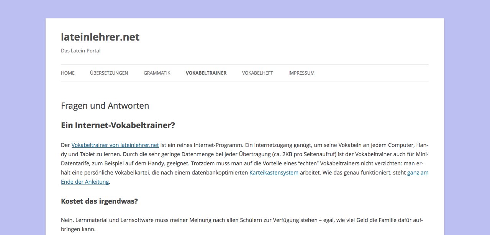
Task: Click the 'Ein Internet-Vokabeltrainer?' heading
Action: (x=118, y=126)
